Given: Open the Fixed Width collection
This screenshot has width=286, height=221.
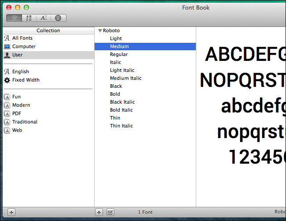Looking at the screenshot, I should pyautogui.click(x=48, y=80).
